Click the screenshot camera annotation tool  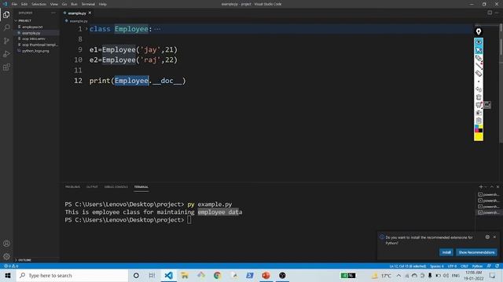pos(479,113)
